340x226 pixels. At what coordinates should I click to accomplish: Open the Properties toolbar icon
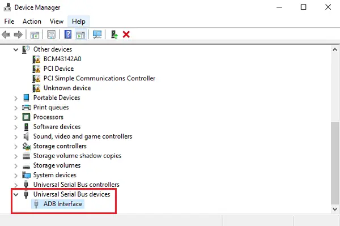point(51,35)
